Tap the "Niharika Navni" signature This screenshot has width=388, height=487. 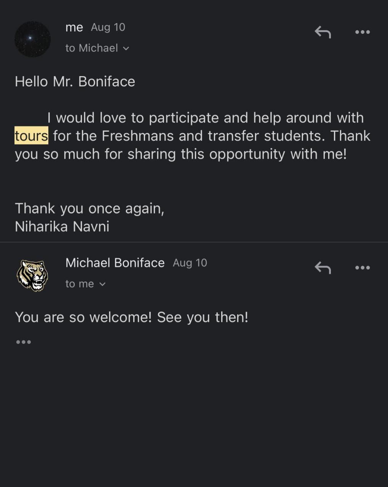(62, 227)
